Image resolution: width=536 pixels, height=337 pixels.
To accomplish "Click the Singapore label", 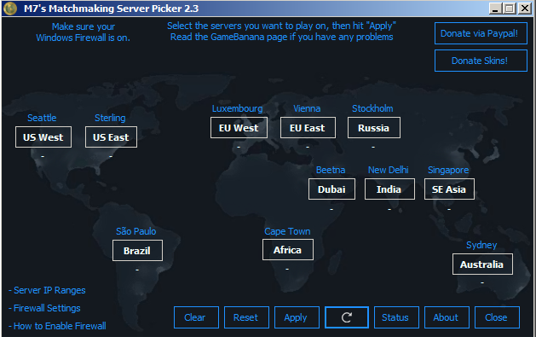I will (x=448, y=170).
